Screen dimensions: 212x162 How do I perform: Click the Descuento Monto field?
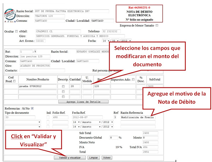pos(150,138)
